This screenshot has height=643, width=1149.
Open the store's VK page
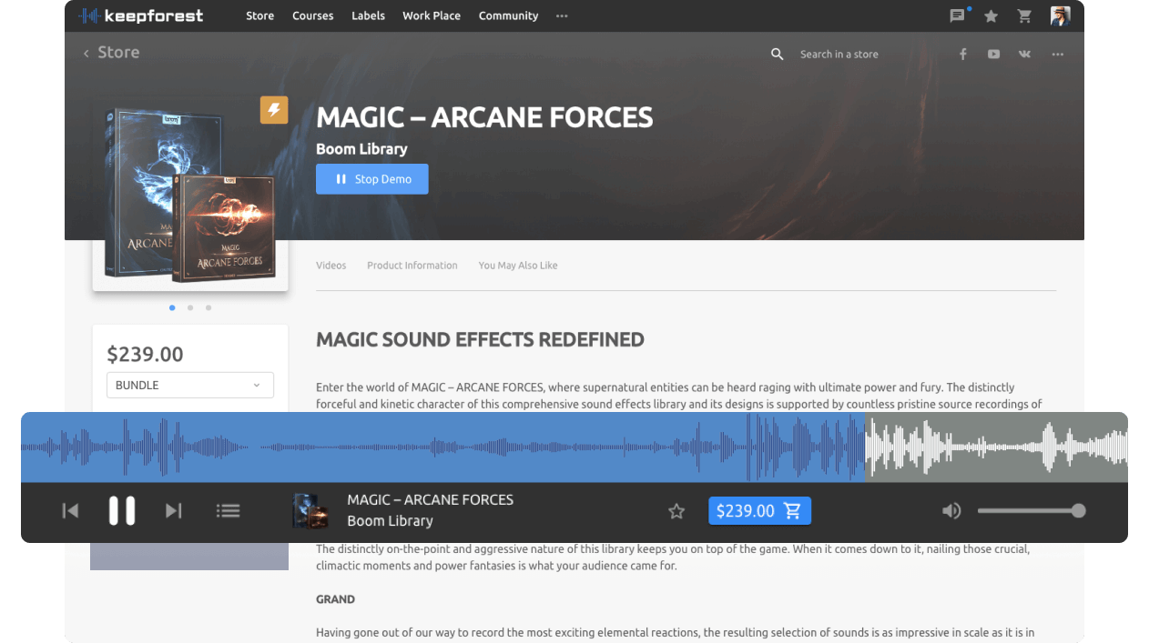click(x=1024, y=54)
